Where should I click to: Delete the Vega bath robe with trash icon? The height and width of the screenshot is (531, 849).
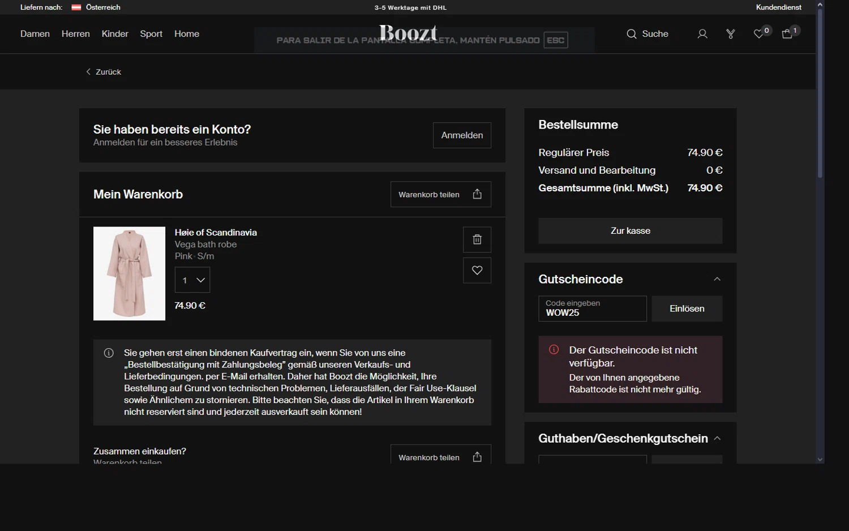pos(477,239)
